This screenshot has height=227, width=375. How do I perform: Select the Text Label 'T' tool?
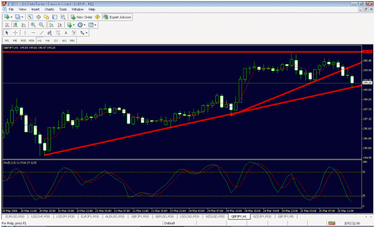click(x=74, y=33)
